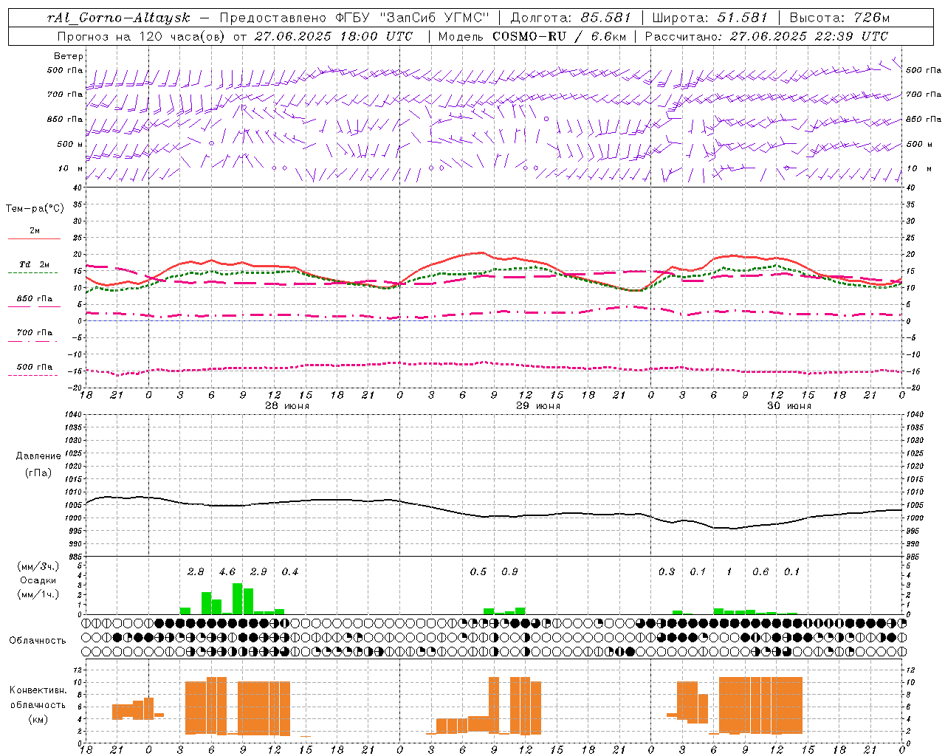Image resolution: width=945 pixels, height=756 pixels.
Task: Select the longitude value 85.581
Action: [x=606, y=18]
